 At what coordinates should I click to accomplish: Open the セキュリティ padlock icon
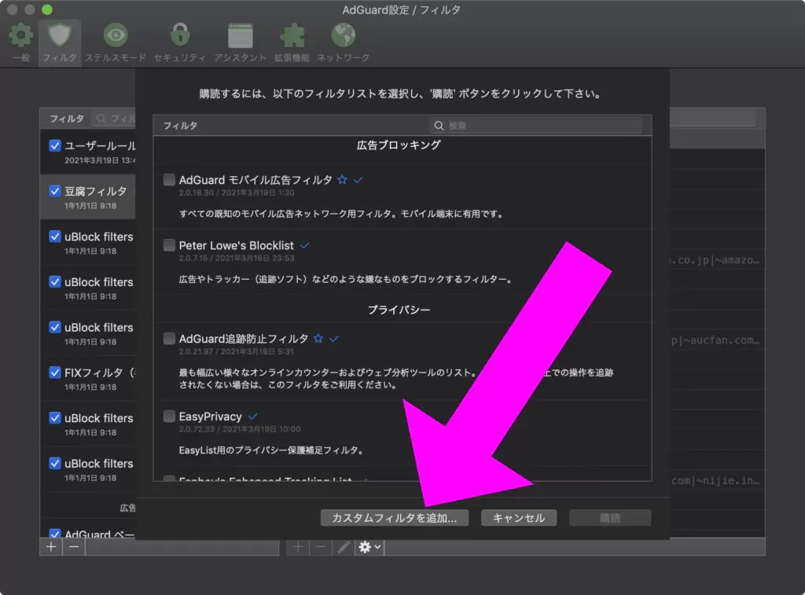point(180,37)
